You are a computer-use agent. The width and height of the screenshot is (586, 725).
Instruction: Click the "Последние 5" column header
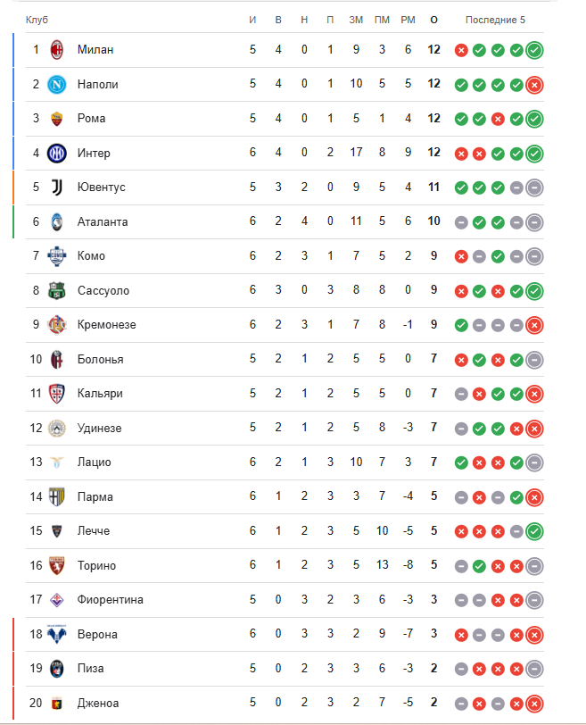coord(495,20)
